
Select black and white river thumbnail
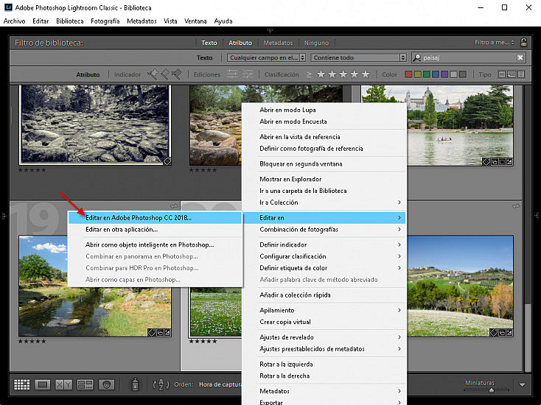[95, 124]
